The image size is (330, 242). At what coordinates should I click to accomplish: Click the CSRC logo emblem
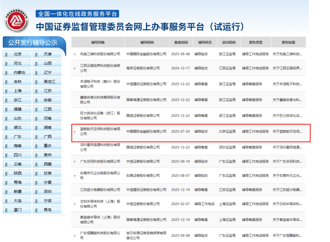(x=16, y=21)
